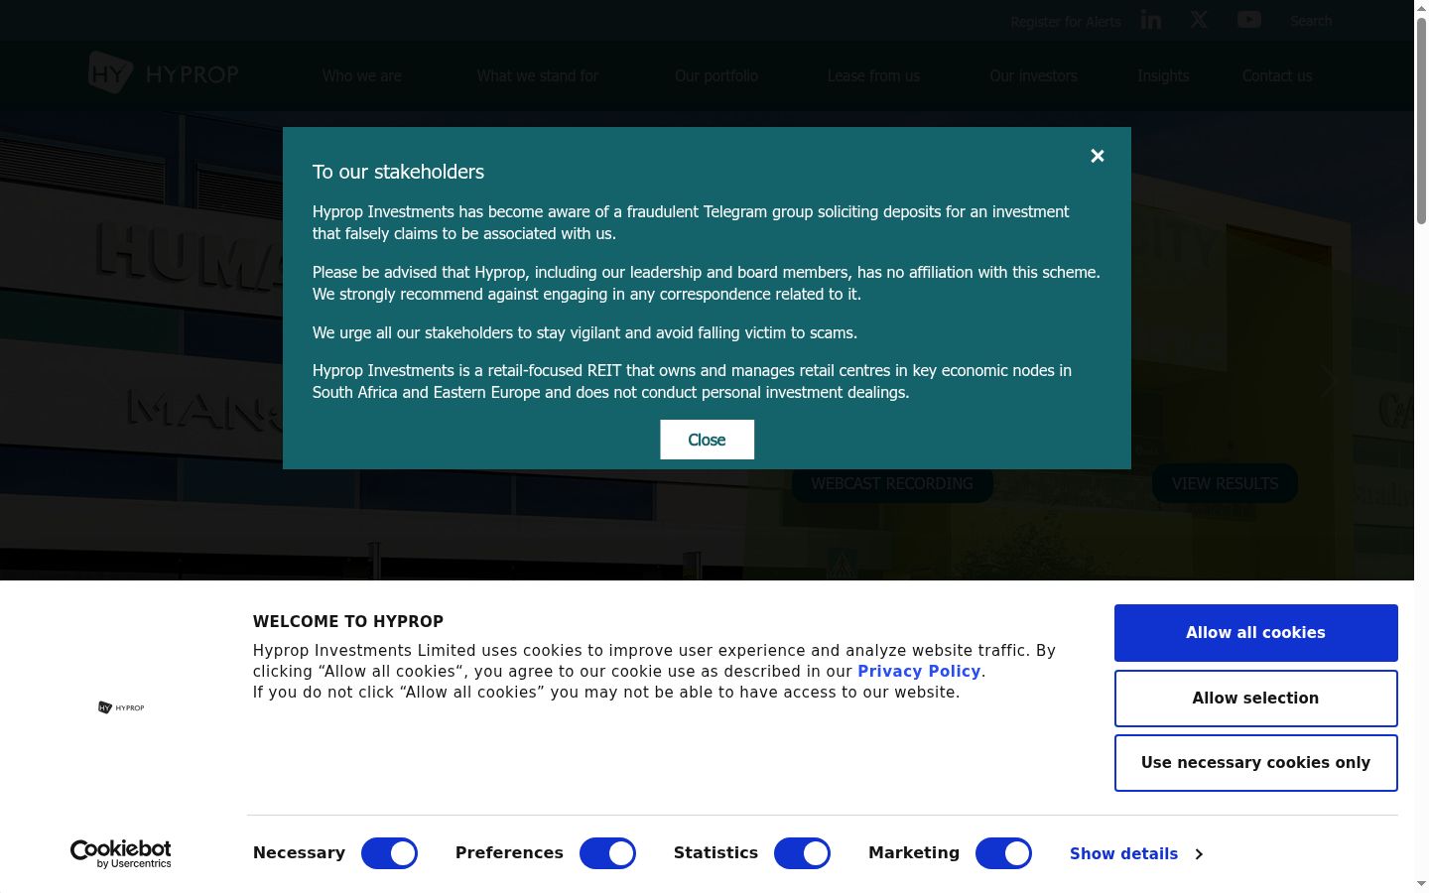Click the scrollbar up arrow
1429x893 pixels.
tap(1421, 8)
